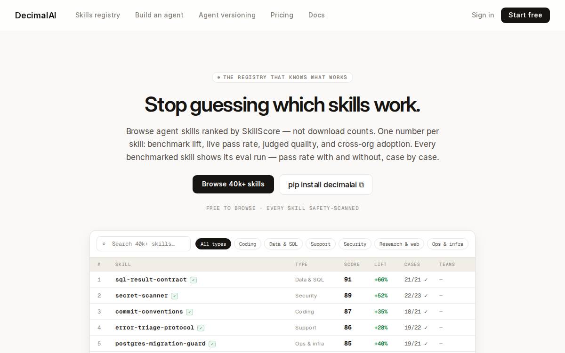Open the Pricing page
The height and width of the screenshot is (353, 565).
pyautogui.click(x=282, y=15)
